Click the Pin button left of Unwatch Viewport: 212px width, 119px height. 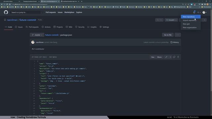coord(159,20)
